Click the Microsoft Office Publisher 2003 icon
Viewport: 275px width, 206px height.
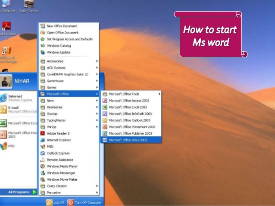105,133
